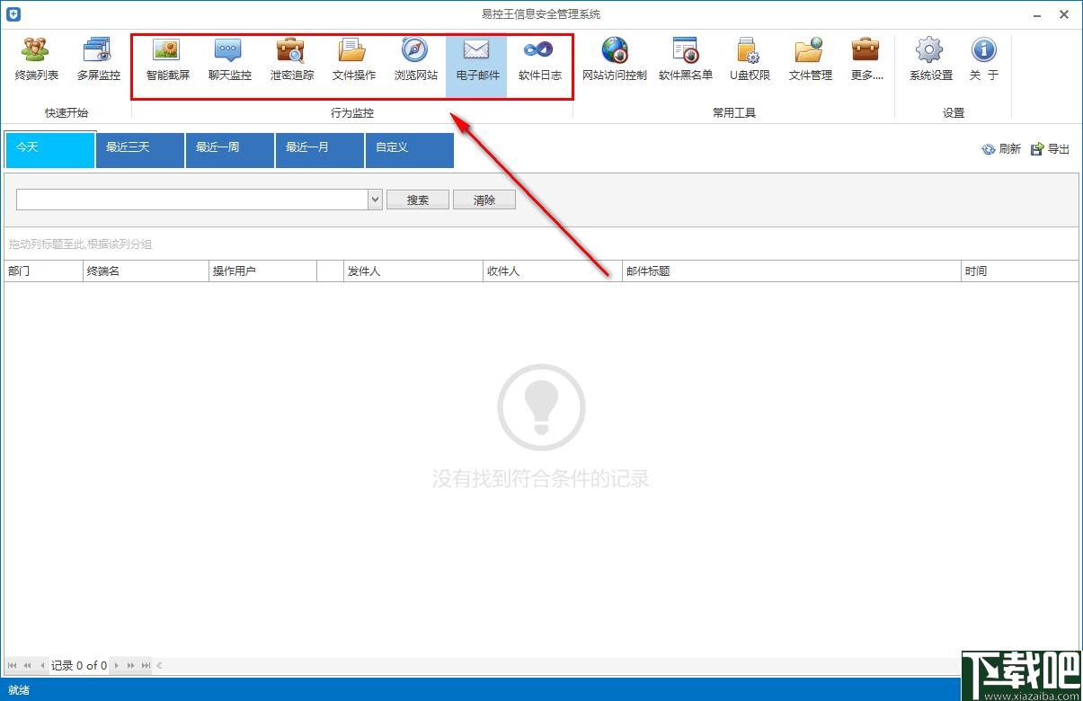1083x701 pixels.
Task: Open 文件操作 file operations
Action: (354, 59)
